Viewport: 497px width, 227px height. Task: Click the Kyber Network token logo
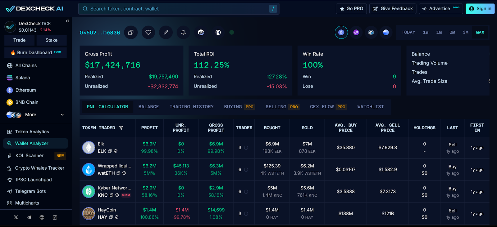89,192
